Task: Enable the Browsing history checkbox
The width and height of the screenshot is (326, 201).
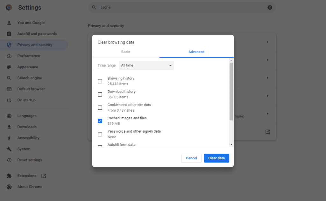Action: click(x=100, y=81)
